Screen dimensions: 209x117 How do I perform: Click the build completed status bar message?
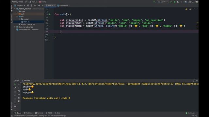tap(40, 116)
